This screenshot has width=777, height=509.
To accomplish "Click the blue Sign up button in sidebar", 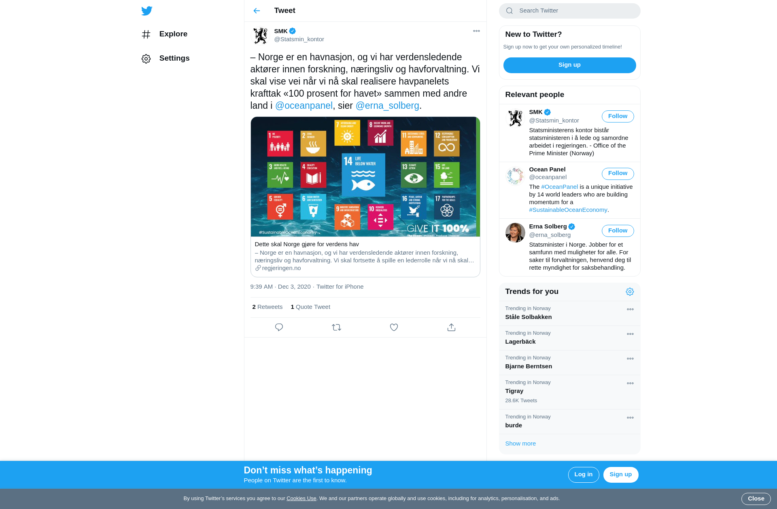I will (569, 65).
